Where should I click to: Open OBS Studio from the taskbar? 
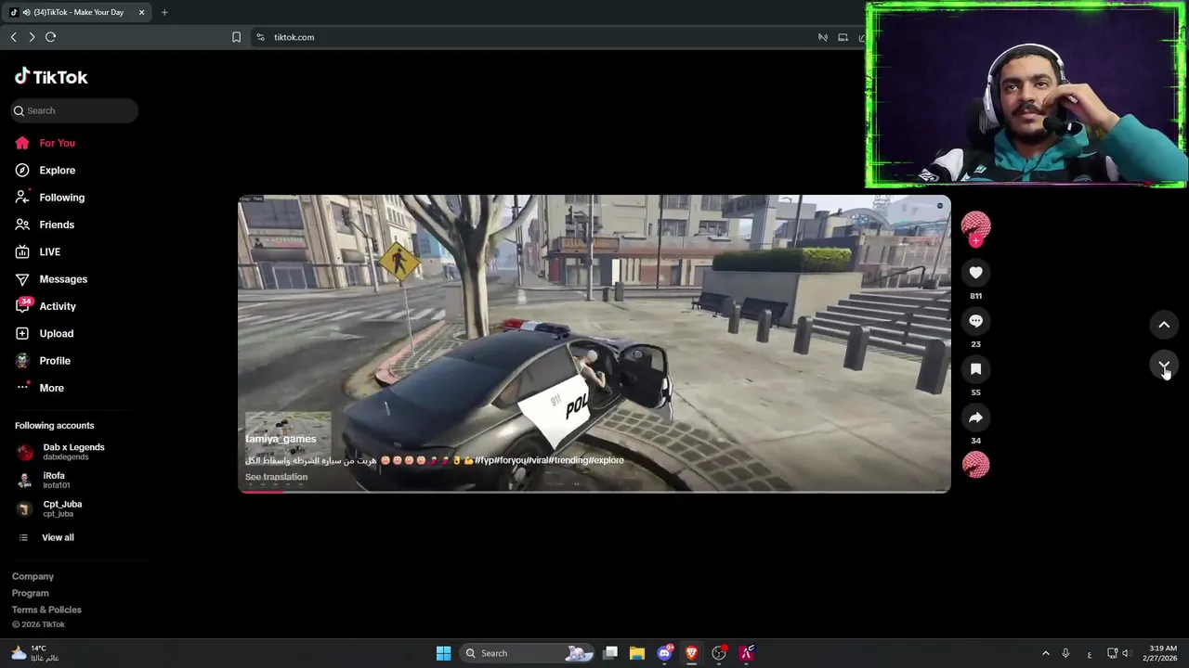click(718, 653)
